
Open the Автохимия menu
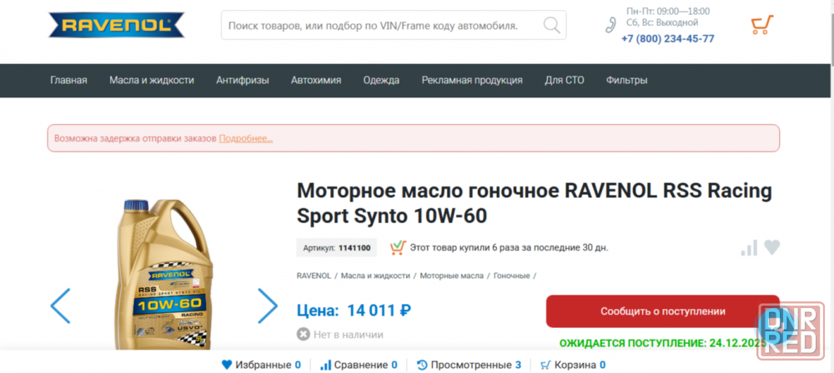[316, 81]
